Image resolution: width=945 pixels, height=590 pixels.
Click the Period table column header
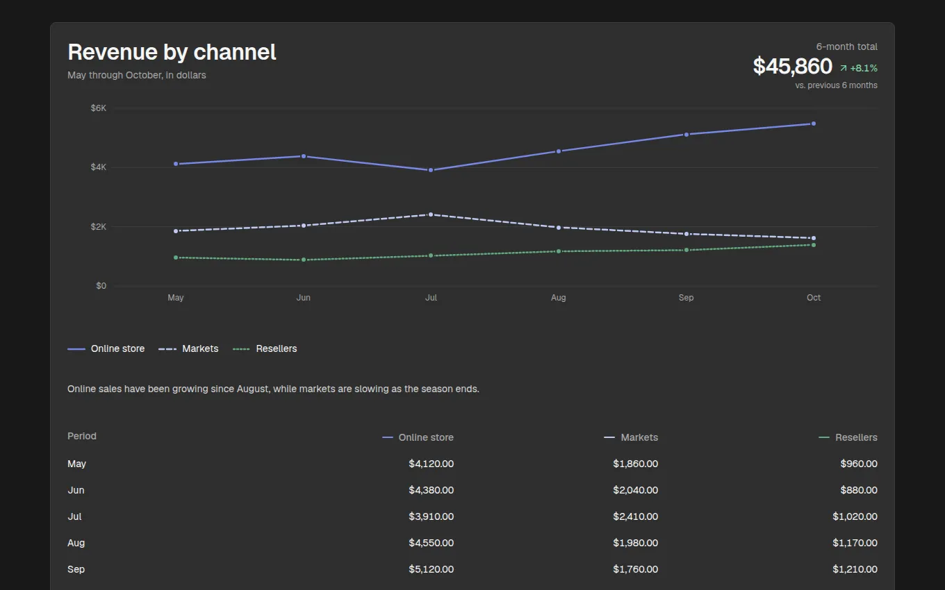[82, 436]
